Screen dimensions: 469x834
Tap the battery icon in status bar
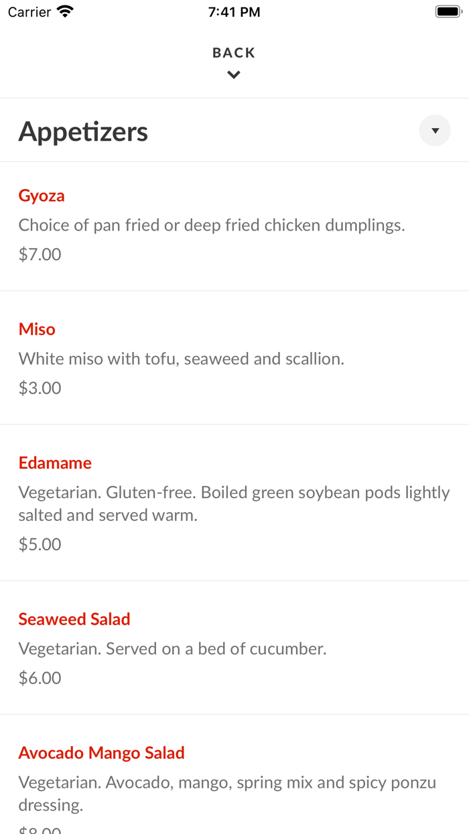pos(448,11)
